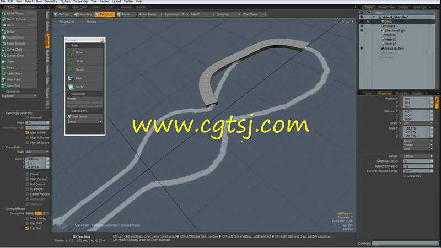Activate the Curve Clone tool
Screen dimensions: 441x248
(19, 50)
